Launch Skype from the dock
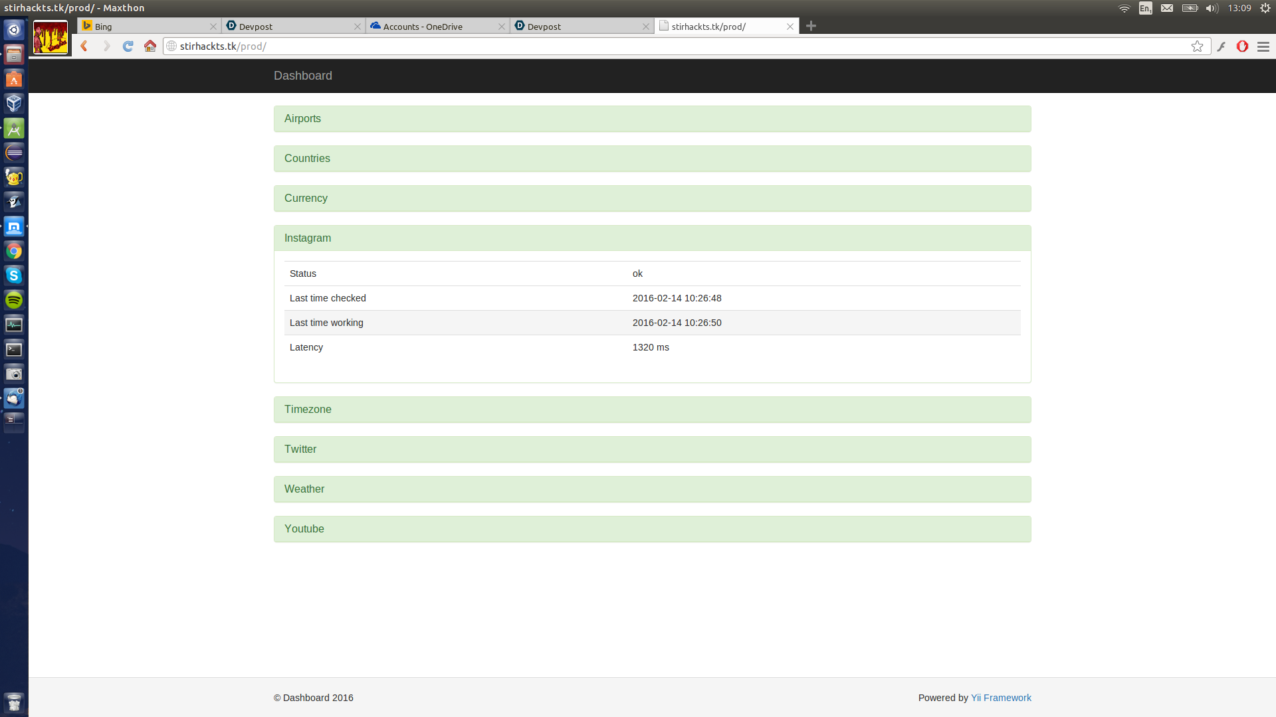The width and height of the screenshot is (1276, 717). [x=14, y=276]
